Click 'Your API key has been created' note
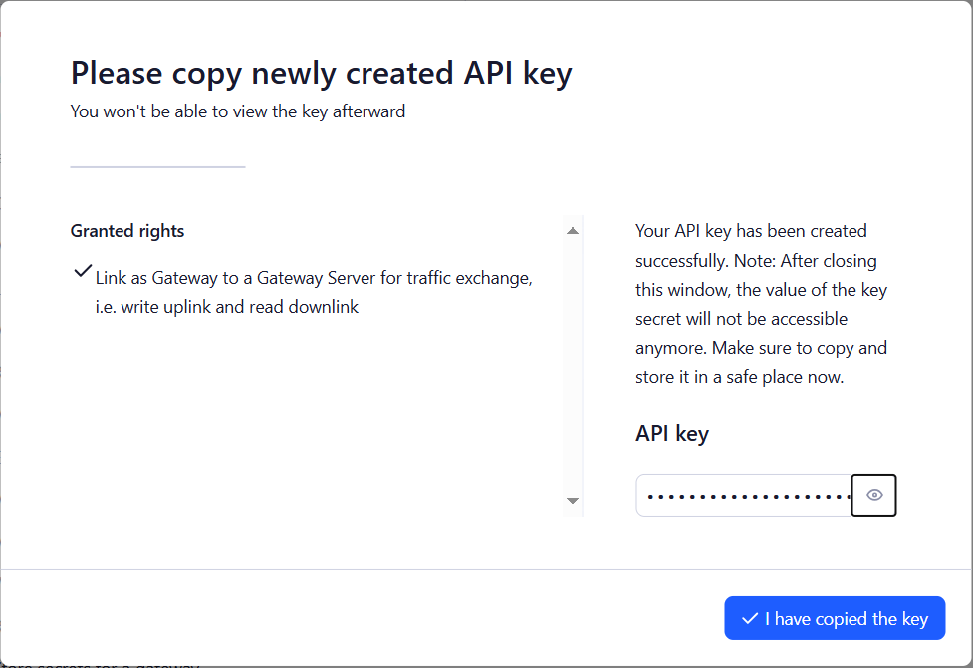973x668 pixels. tap(762, 304)
